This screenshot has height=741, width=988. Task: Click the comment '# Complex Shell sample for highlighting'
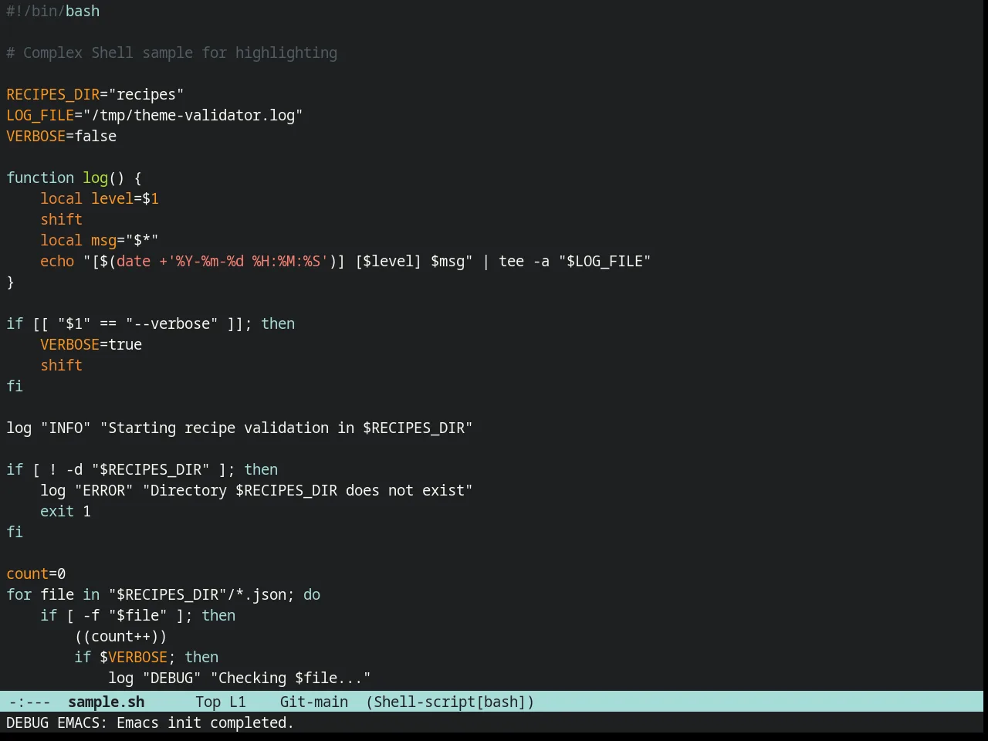click(x=171, y=52)
